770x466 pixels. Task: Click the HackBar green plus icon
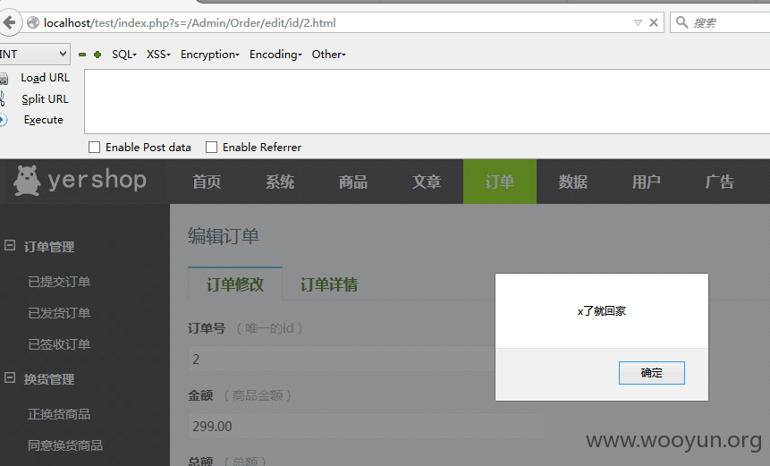[97, 55]
